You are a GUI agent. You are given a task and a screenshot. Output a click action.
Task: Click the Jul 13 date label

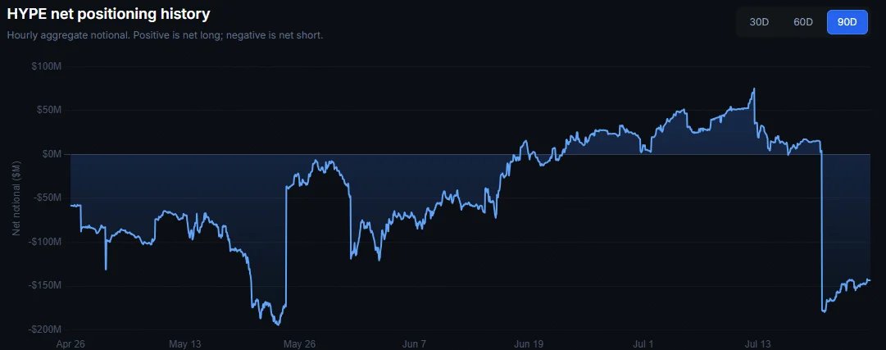pyautogui.click(x=758, y=343)
